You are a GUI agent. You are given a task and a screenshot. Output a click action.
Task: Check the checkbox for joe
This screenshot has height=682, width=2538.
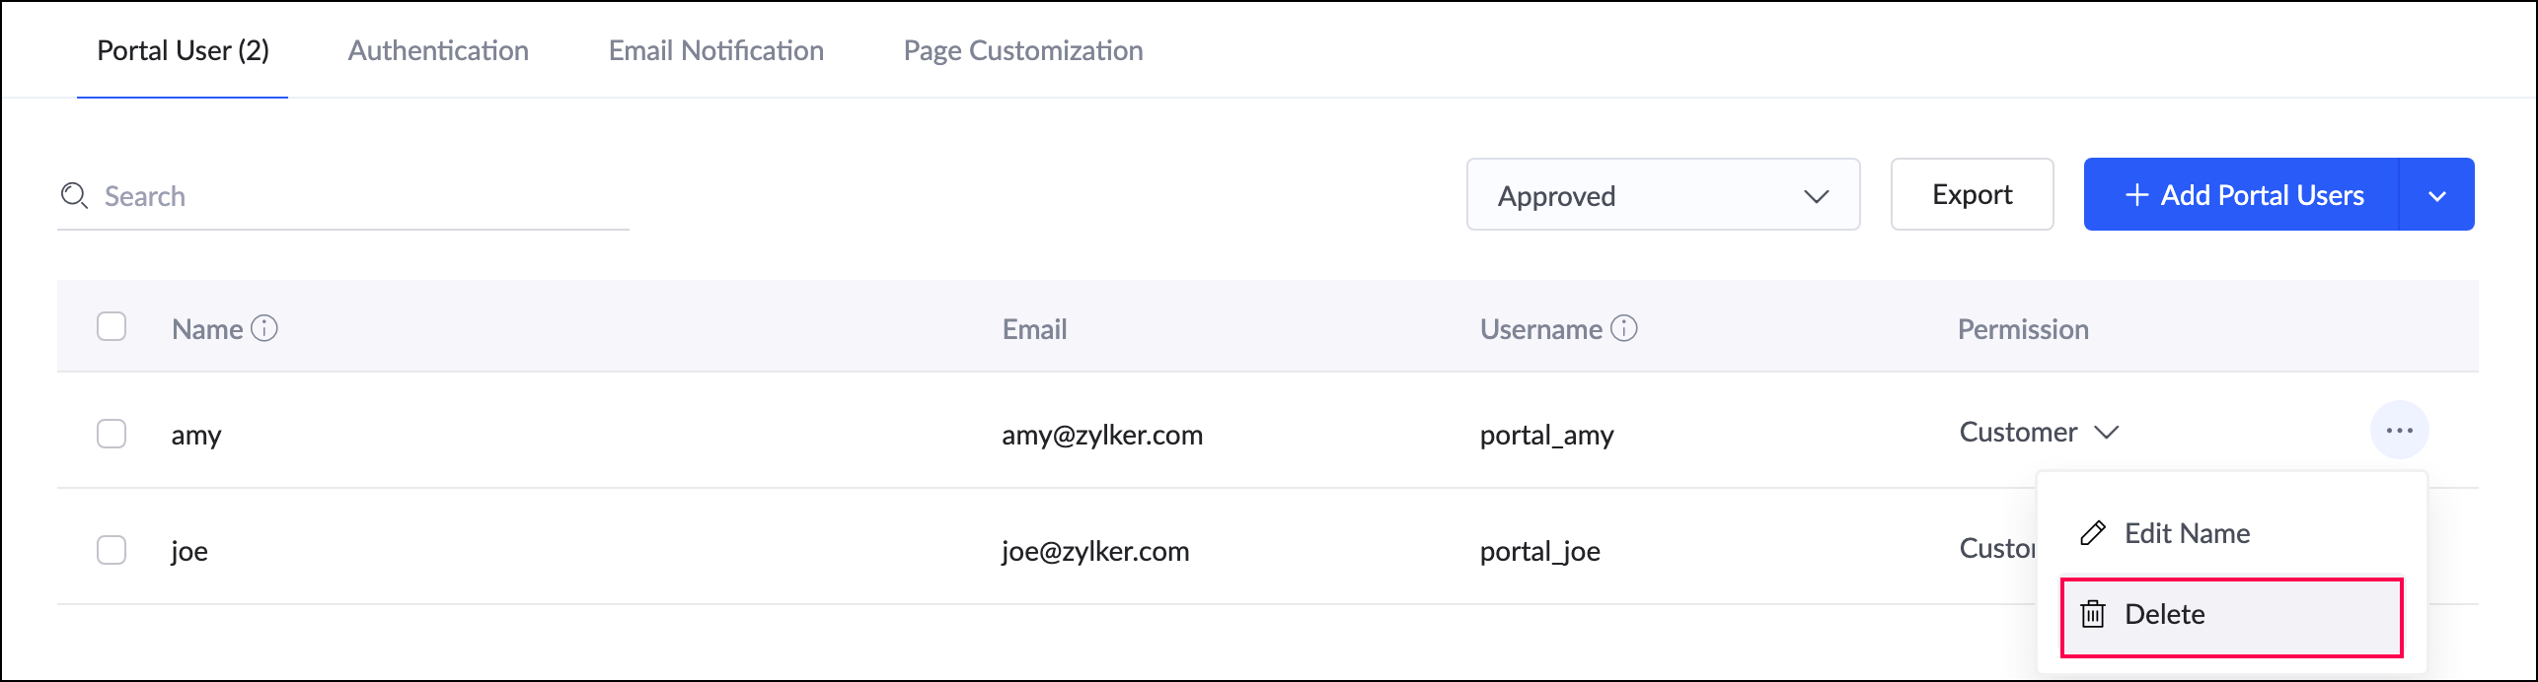coord(112,550)
